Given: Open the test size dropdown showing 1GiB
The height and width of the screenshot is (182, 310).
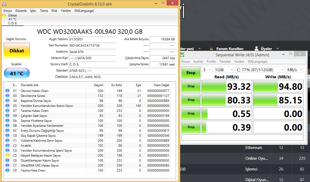Looking at the screenshot, I should click(224, 70).
